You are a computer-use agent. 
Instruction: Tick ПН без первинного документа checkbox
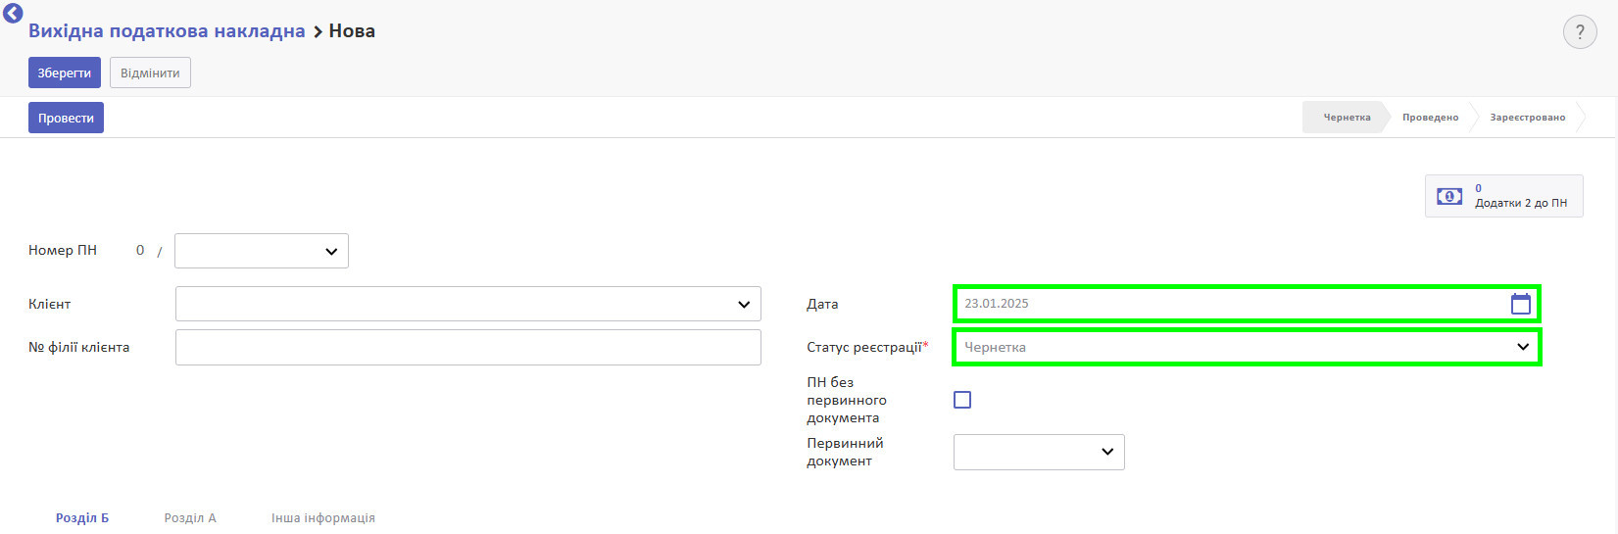[x=962, y=400]
